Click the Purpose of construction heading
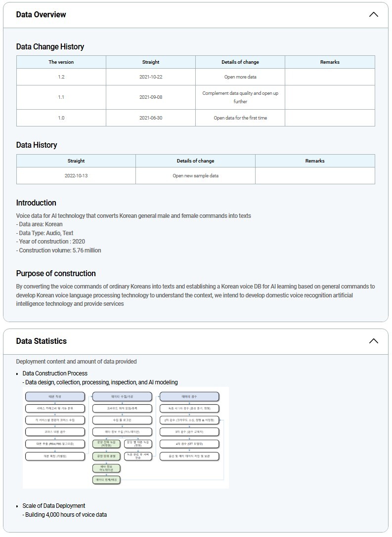 [x=56, y=273]
